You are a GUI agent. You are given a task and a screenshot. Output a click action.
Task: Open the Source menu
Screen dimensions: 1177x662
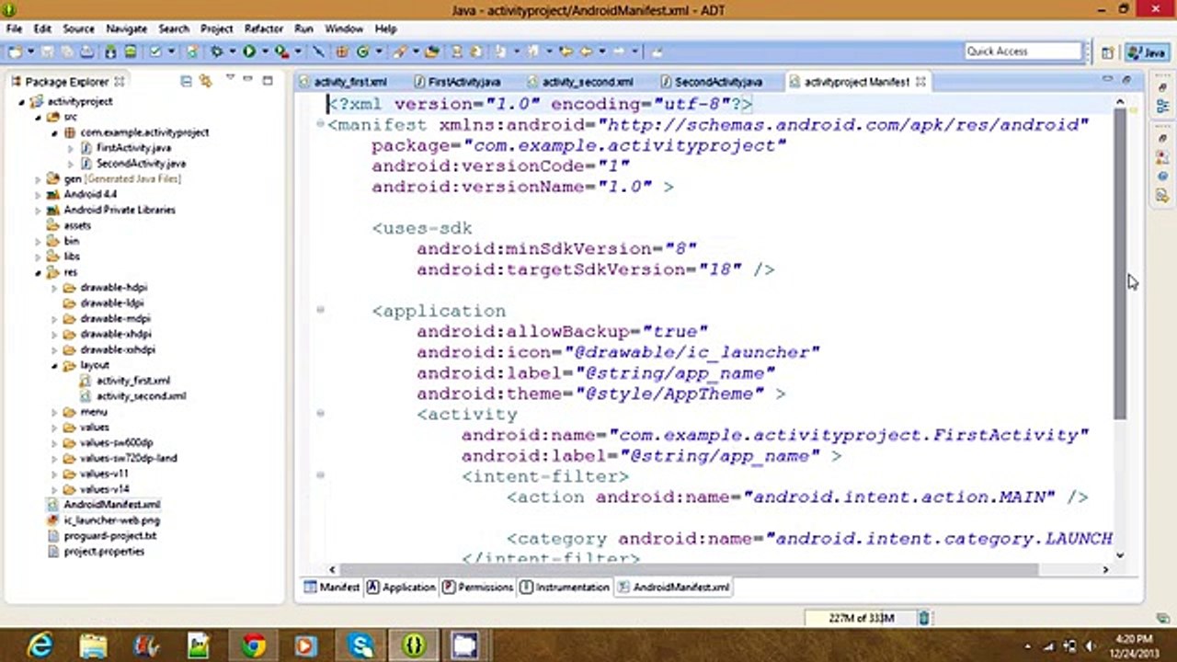(78, 29)
